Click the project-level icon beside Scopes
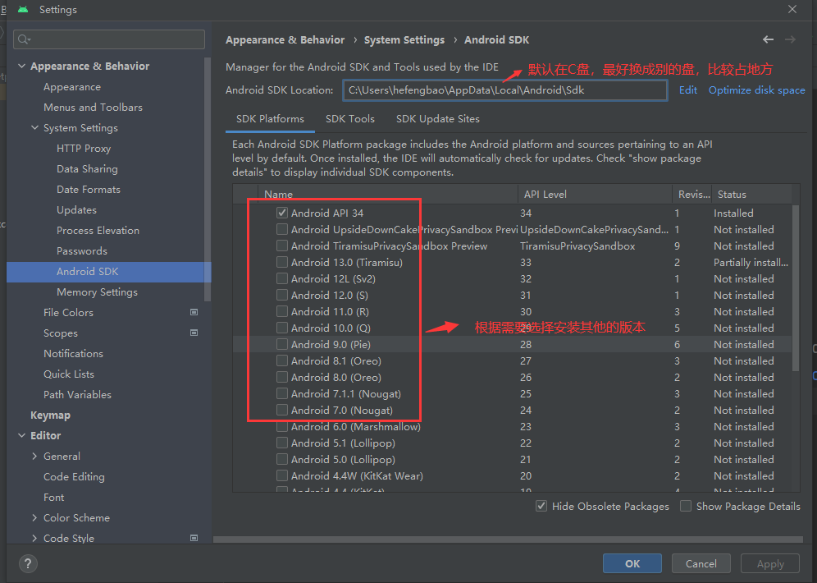The height and width of the screenshot is (583, 817). [x=194, y=333]
